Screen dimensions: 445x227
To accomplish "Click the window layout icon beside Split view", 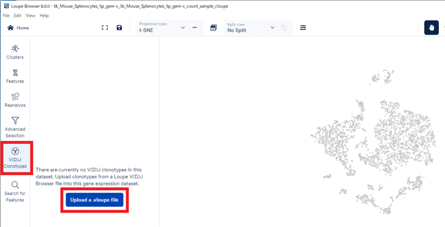I will pos(213,28).
